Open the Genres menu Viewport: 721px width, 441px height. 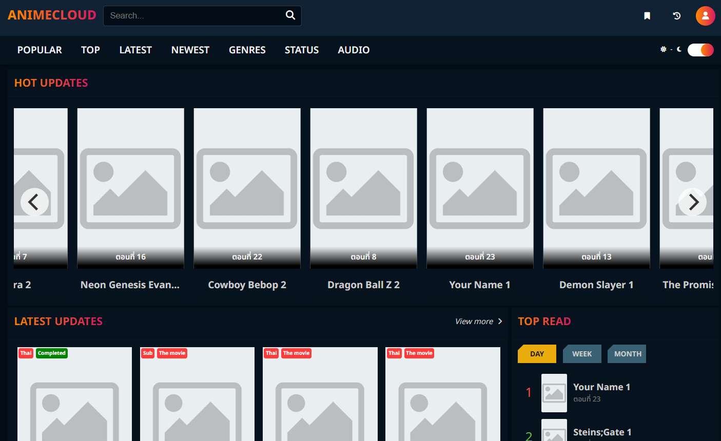(x=247, y=50)
